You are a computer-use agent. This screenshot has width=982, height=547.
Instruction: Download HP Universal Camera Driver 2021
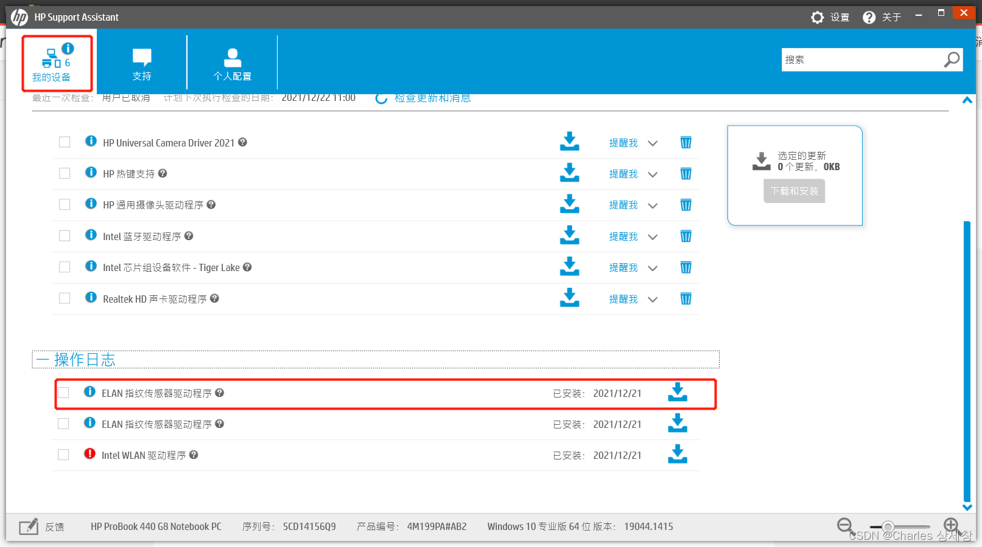(x=569, y=141)
